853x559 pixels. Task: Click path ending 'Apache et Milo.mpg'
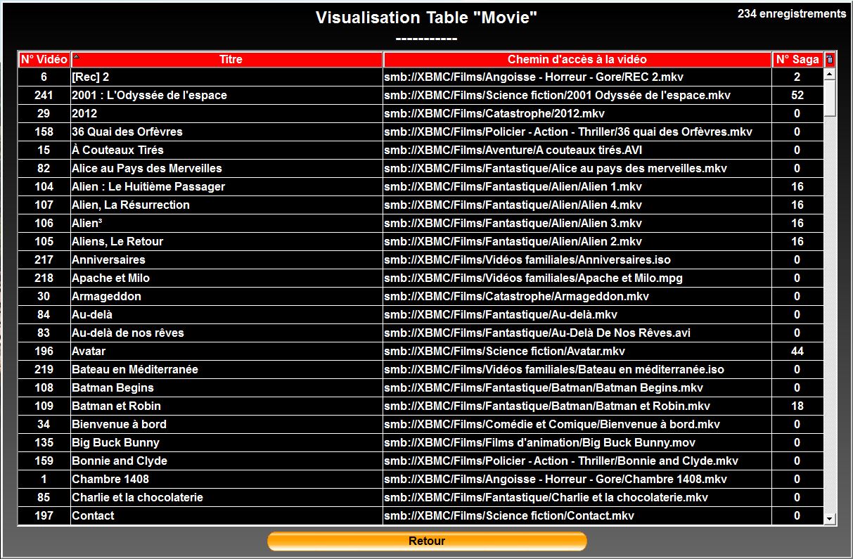point(533,278)
